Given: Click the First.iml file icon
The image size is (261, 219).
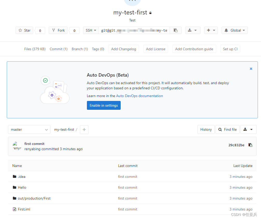Looking at the screenshot, I should point(15,209).
